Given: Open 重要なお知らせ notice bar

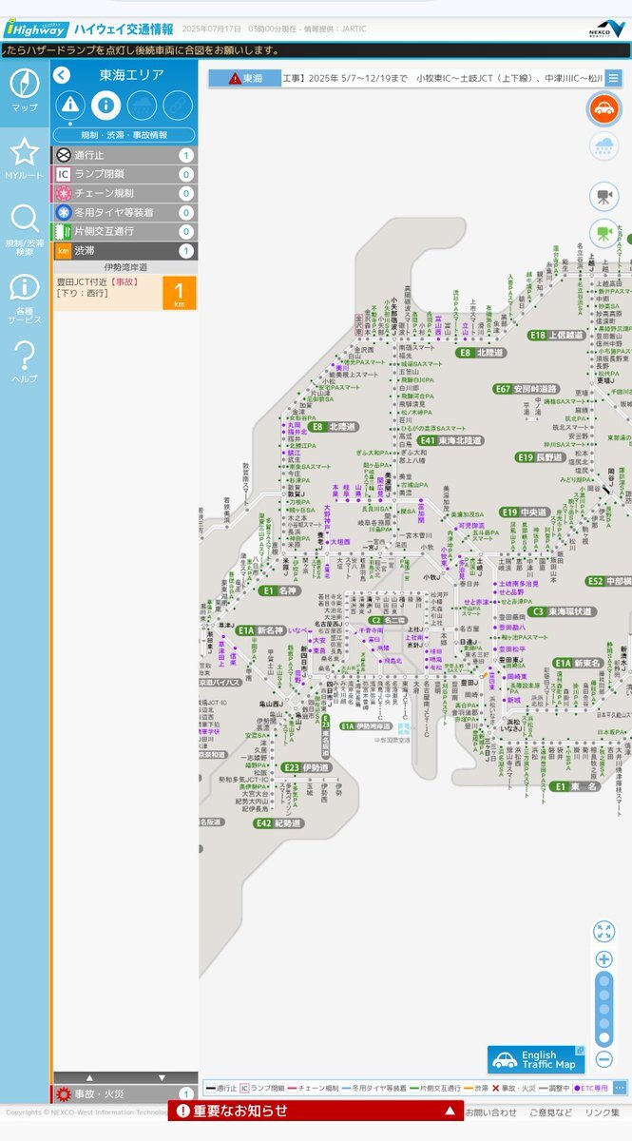Looking at the screenshot, I should 316,1111.
